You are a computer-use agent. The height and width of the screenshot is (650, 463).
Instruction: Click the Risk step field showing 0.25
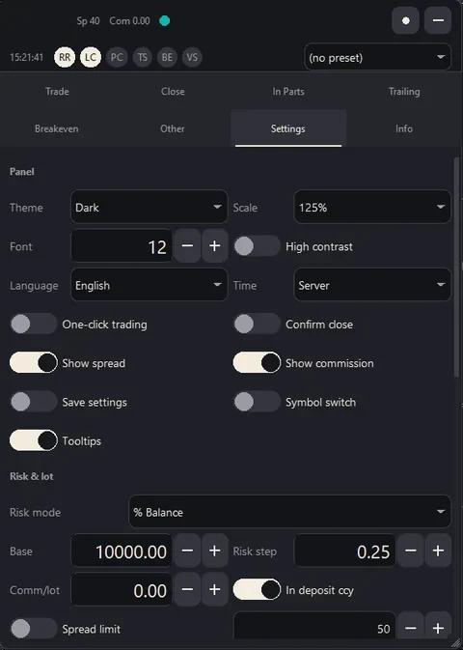(x=344, y=551)
